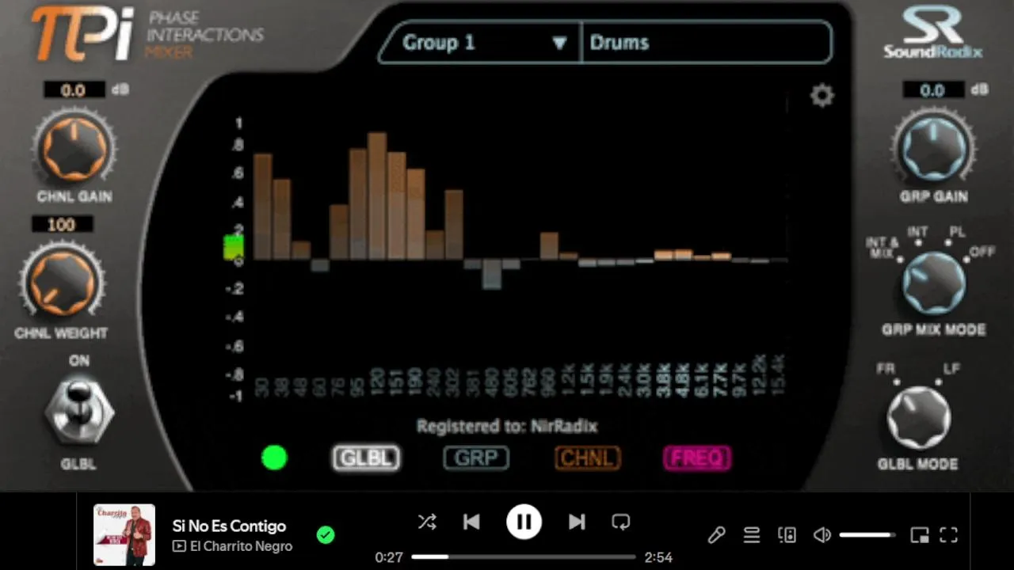Click the CHNL GAIN knob
The width and height of the screenshot is (1014, 570).
74,149
